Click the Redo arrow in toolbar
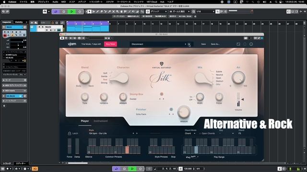 [x=8, y=11]
